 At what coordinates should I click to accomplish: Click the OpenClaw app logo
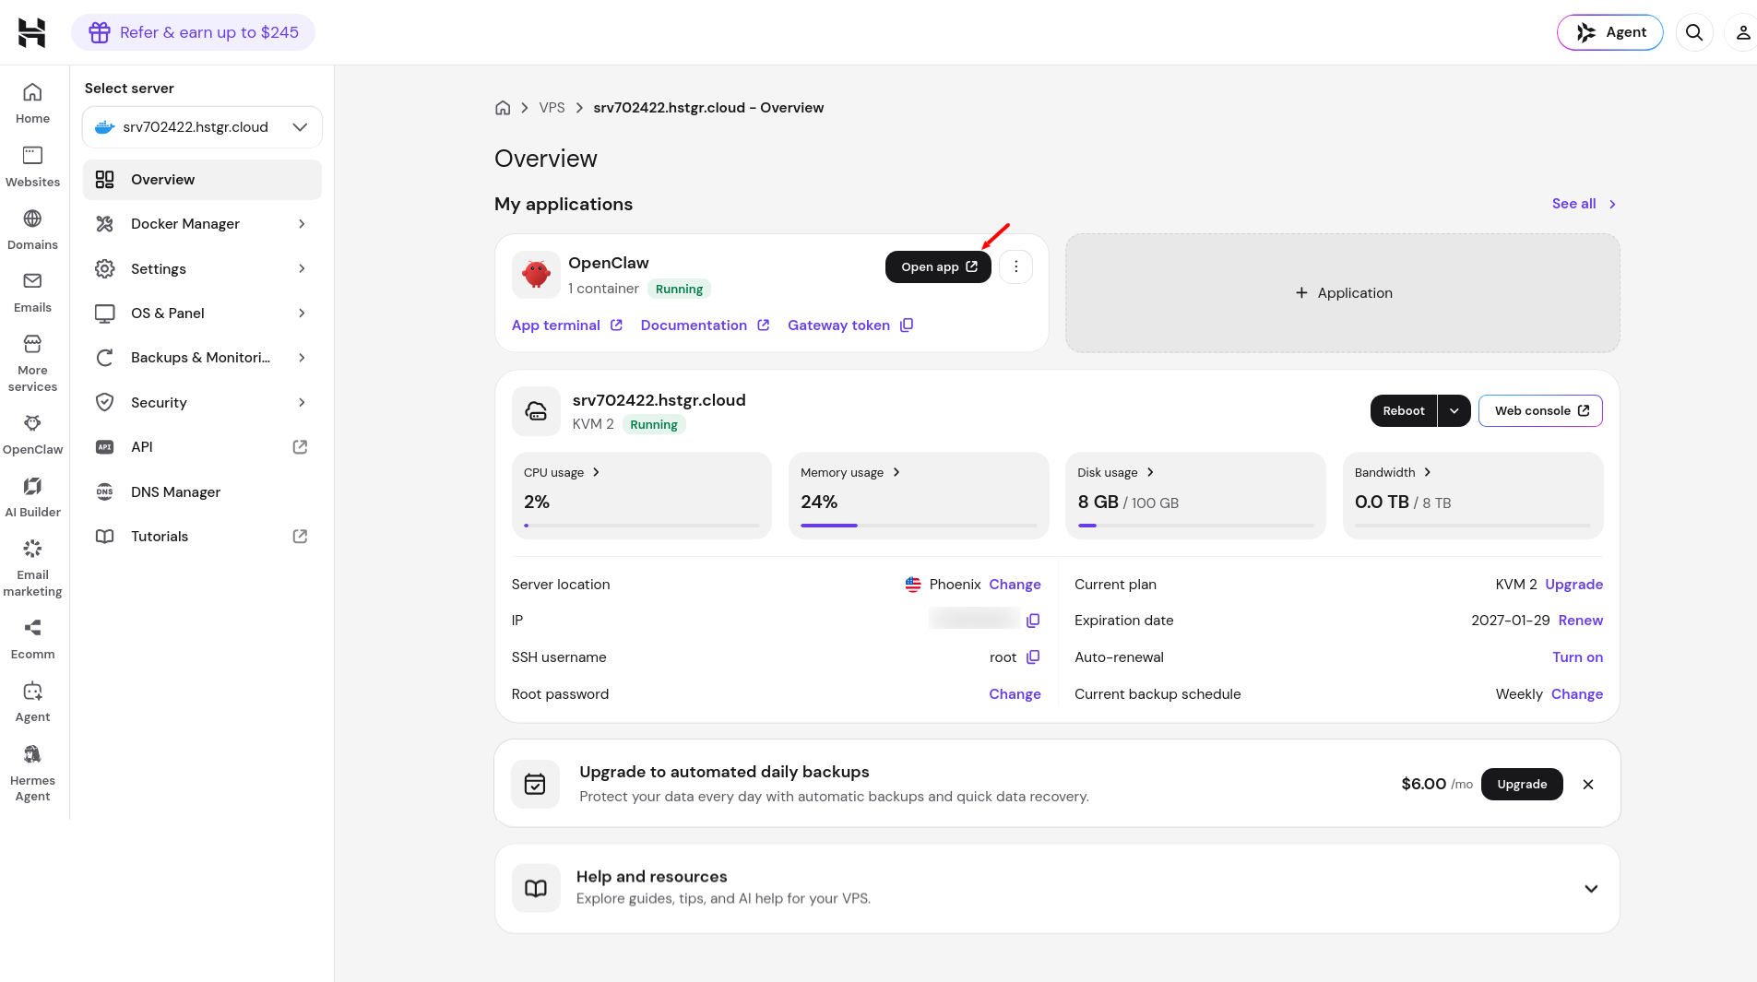pos(536,275)
